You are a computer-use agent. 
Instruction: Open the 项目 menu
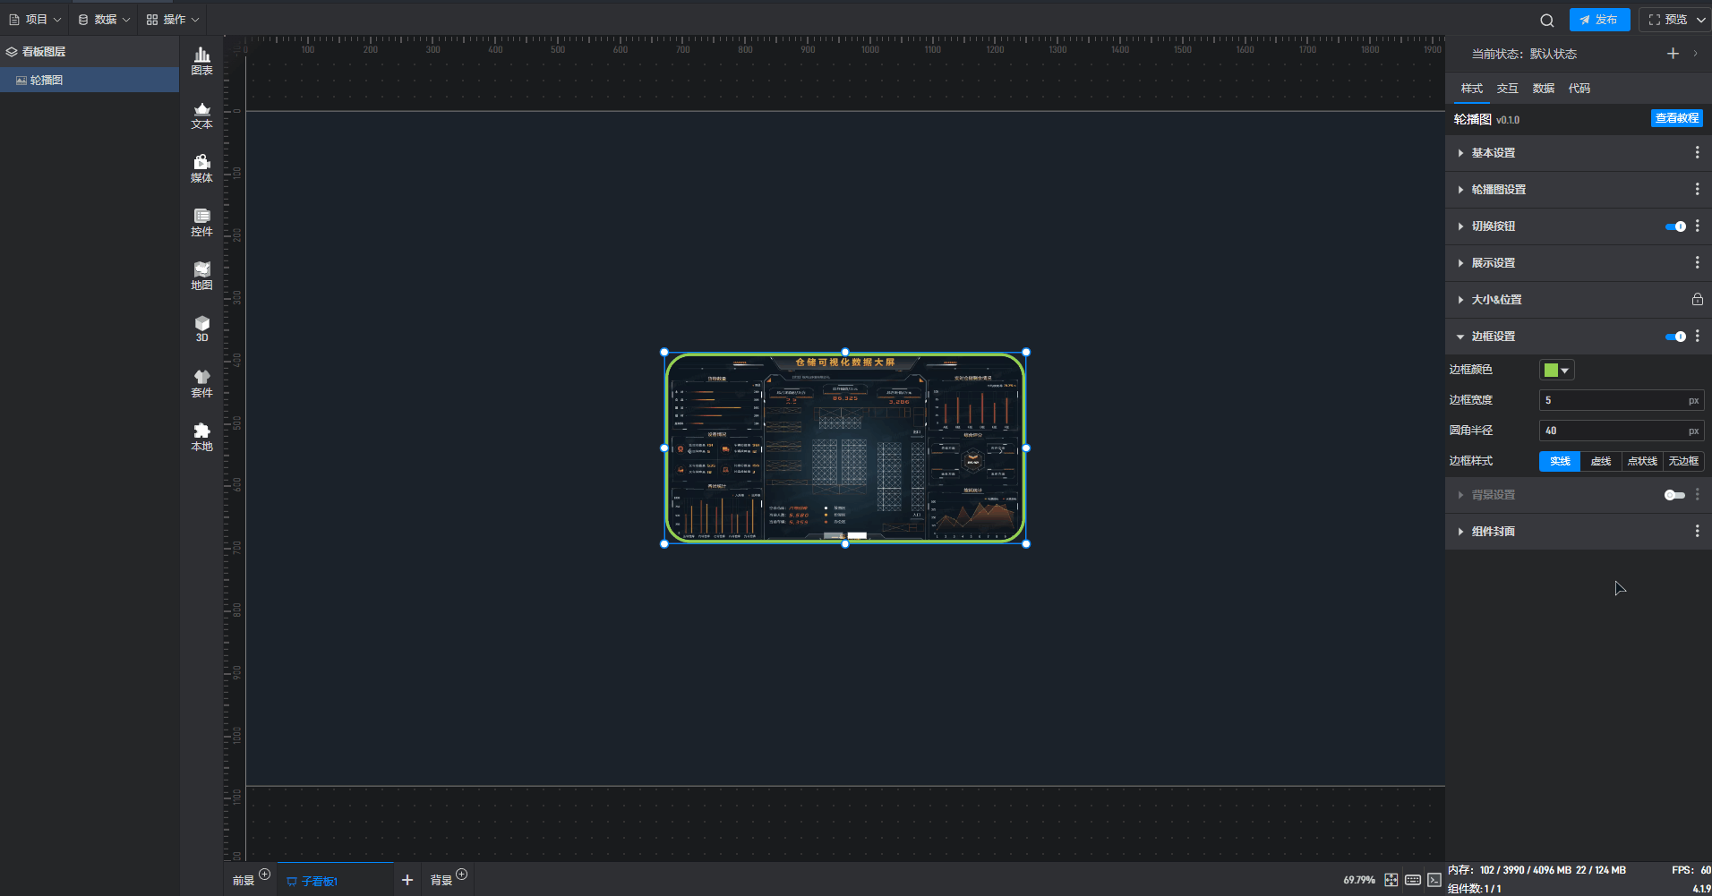pyautogui.click(x=35, y=20)
